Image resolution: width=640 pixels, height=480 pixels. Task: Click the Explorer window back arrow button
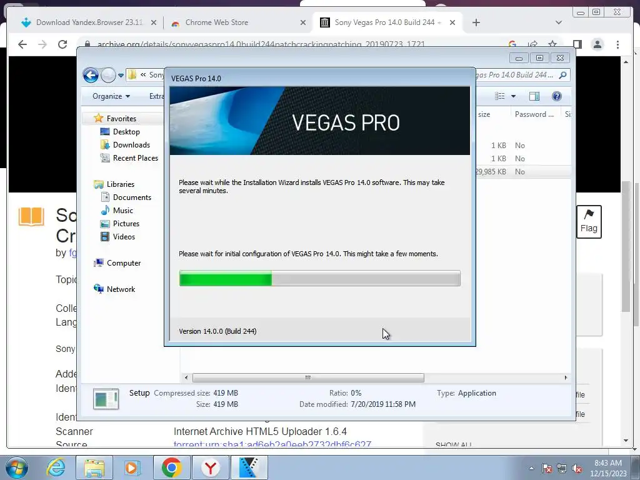(x=91, y=75)
